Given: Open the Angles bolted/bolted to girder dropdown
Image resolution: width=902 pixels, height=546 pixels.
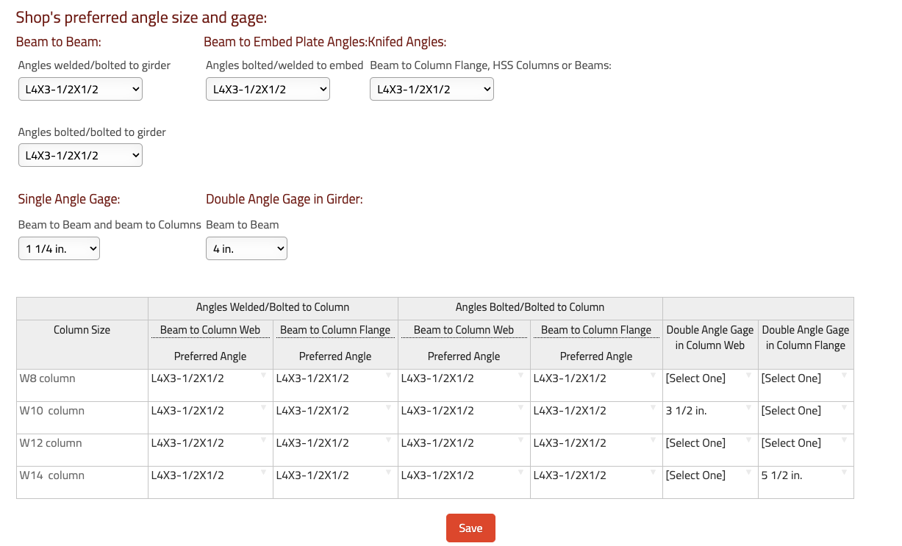Looking at the screenshot, I should (80, 156).
